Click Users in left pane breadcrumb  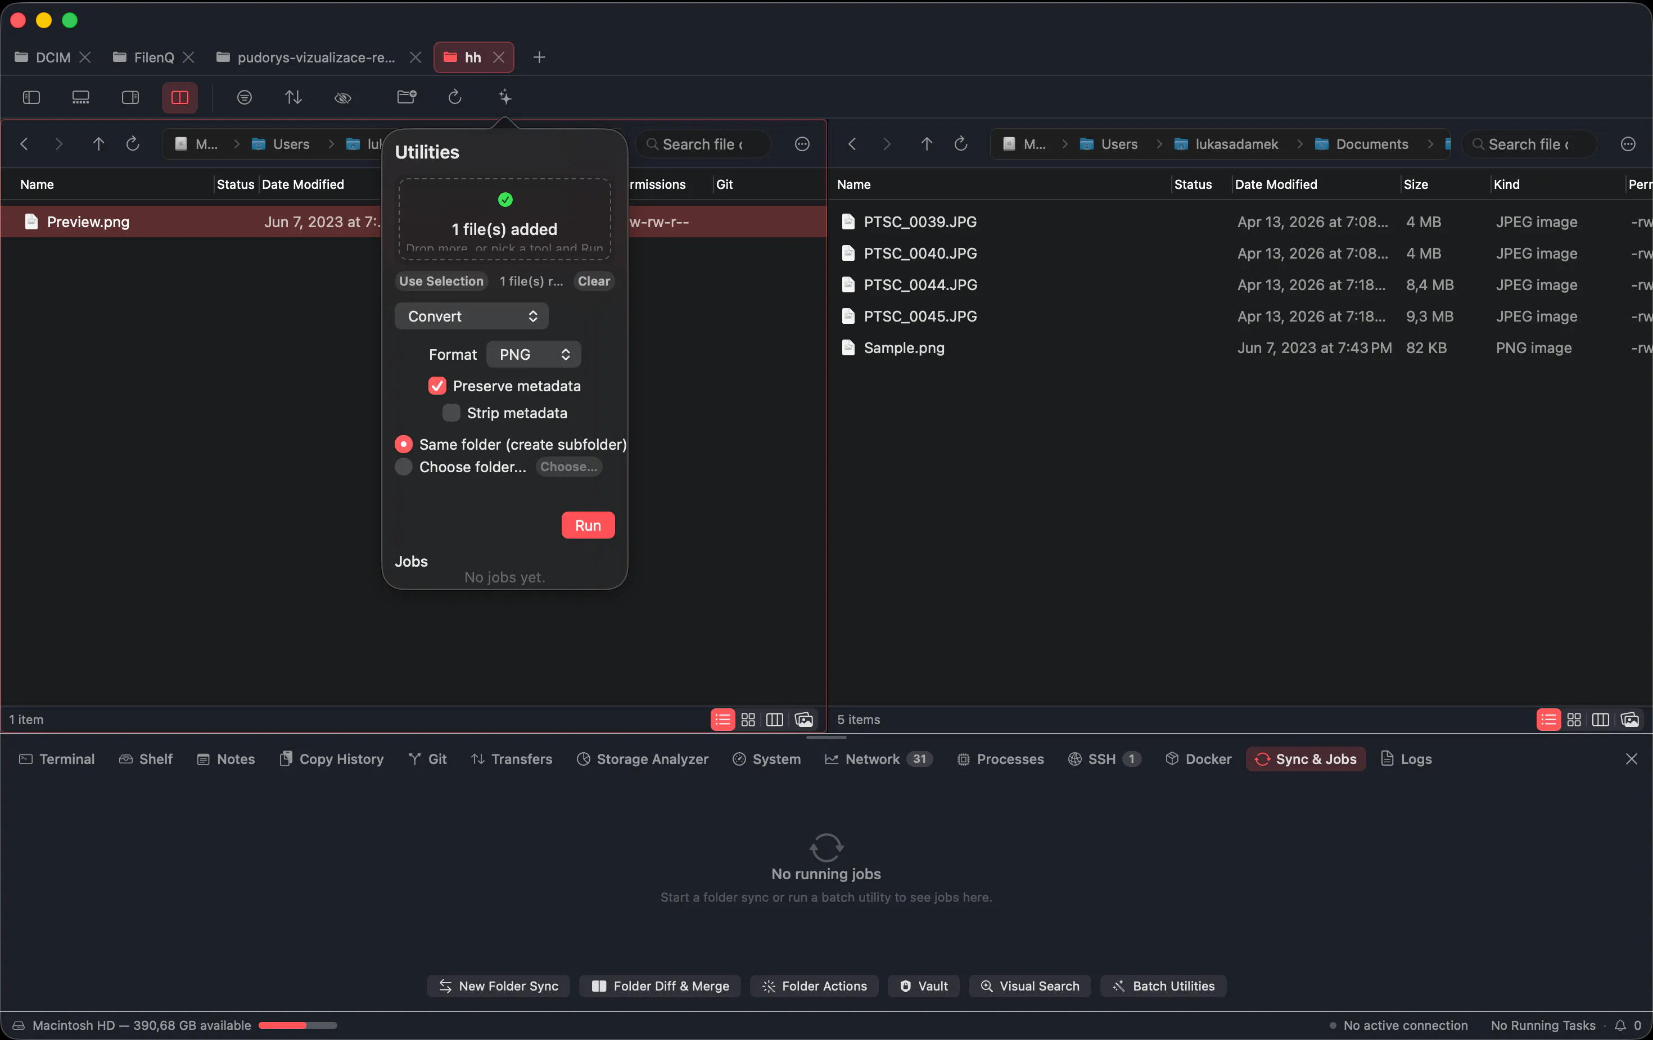pos(282,144)
